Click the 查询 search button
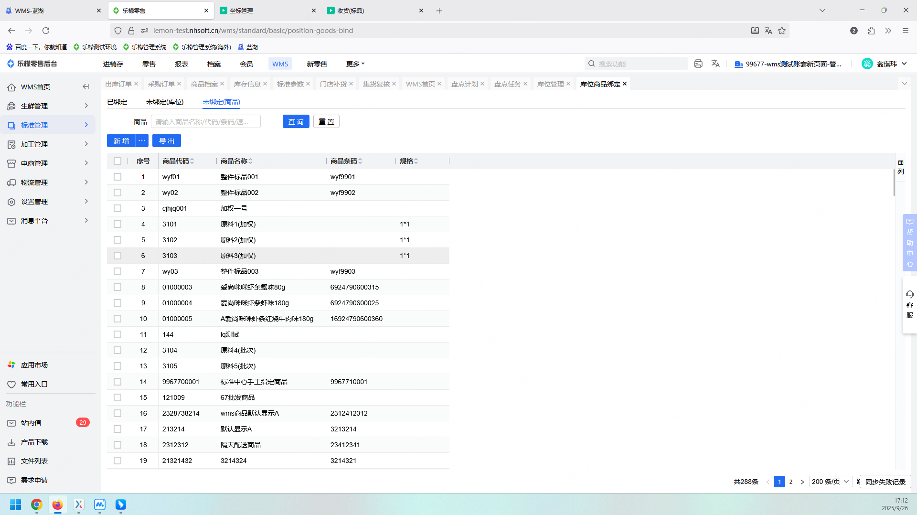Screen dimensions: 917x515 point(296,122)
